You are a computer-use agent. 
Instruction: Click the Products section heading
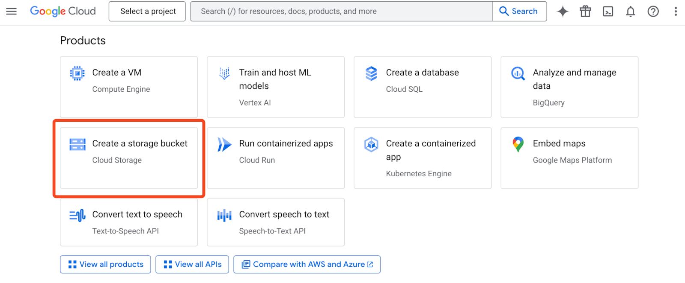(x=83, y=41)
